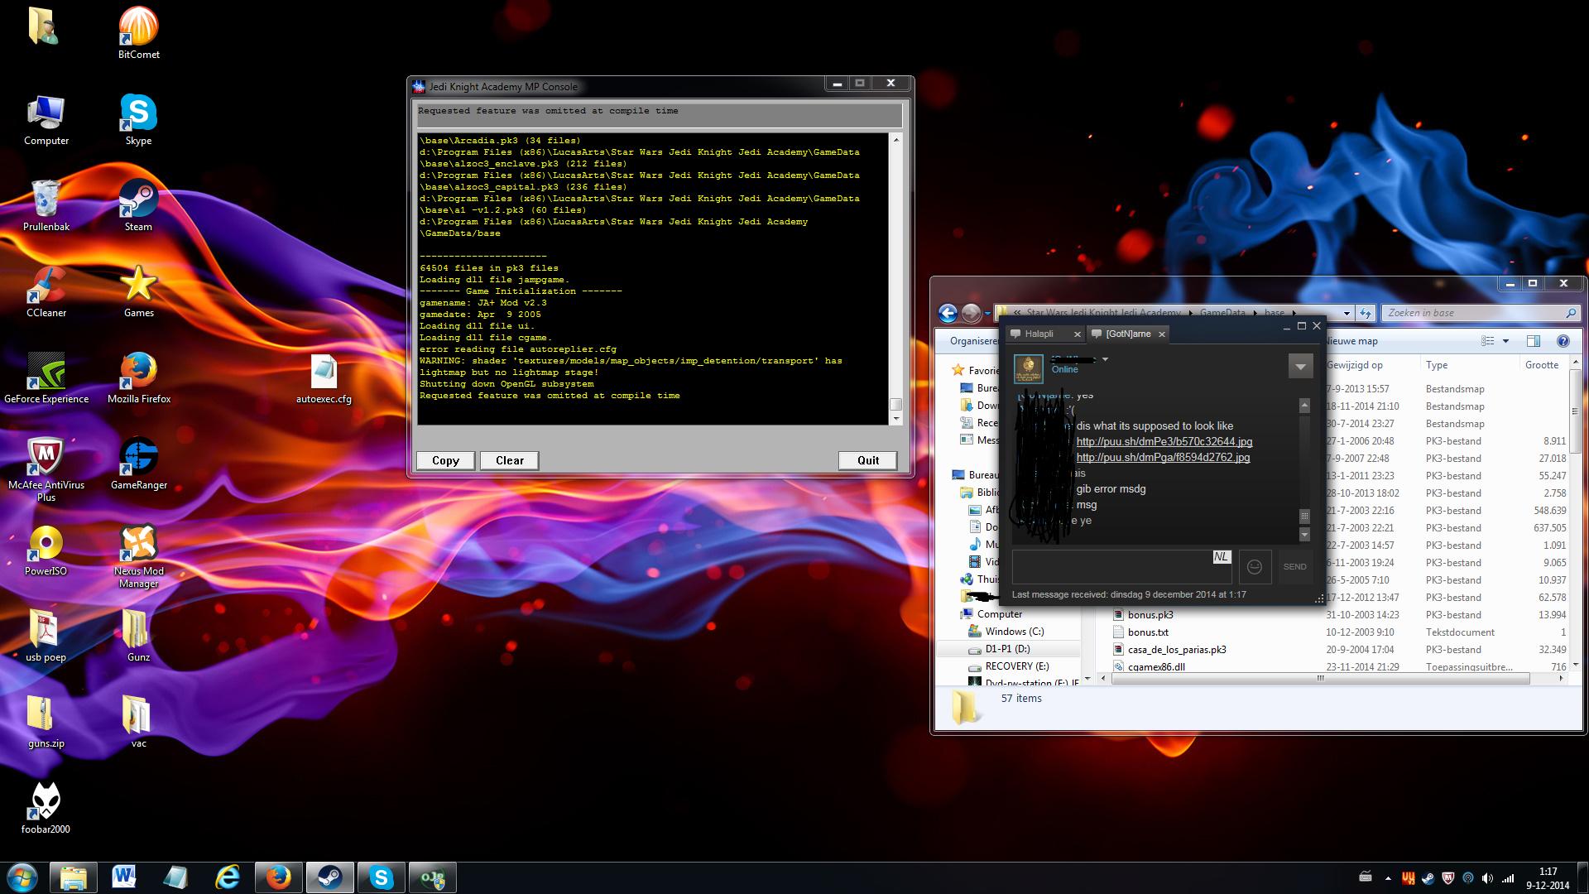Click the Steam chat scrollbar up arrow
The image size is (1589, 894).
1304,405
